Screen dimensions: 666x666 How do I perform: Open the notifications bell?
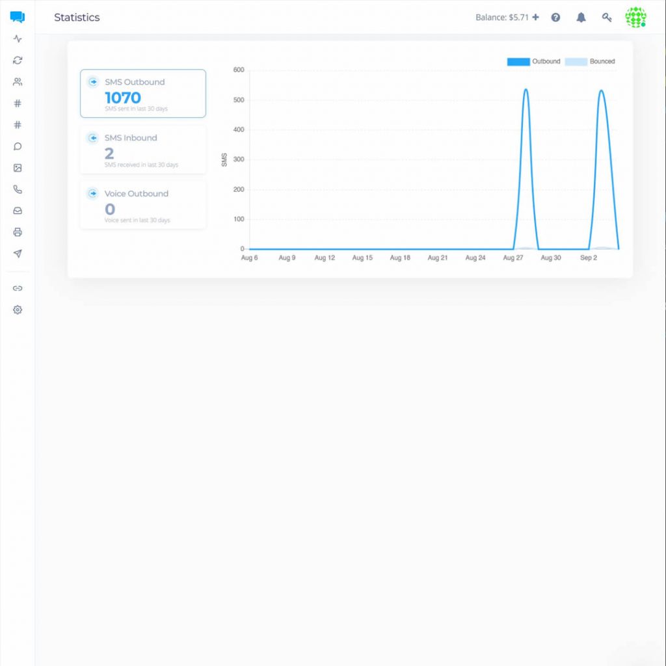[x=581, y=18]
